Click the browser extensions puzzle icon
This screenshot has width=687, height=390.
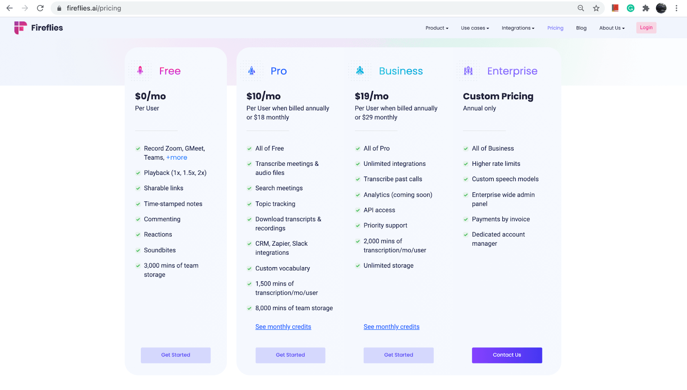[x=645, y=8]
